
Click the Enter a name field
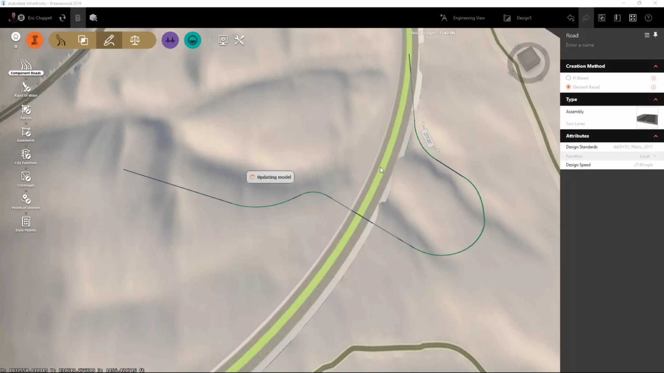pyautogui.click(x=580, y=45)
